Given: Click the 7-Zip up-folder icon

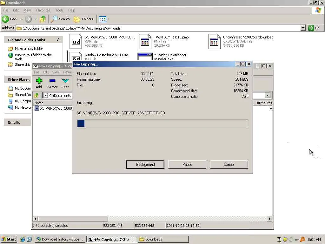Looking at the screenshot, I should (x=36, y=95).
